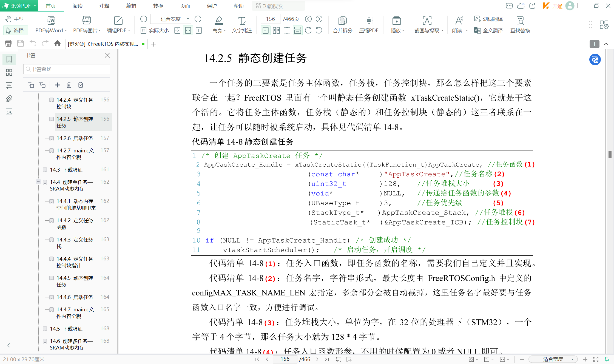Go to next page arrow
Viewport: 614px width, 364px height.
point(319,19)
